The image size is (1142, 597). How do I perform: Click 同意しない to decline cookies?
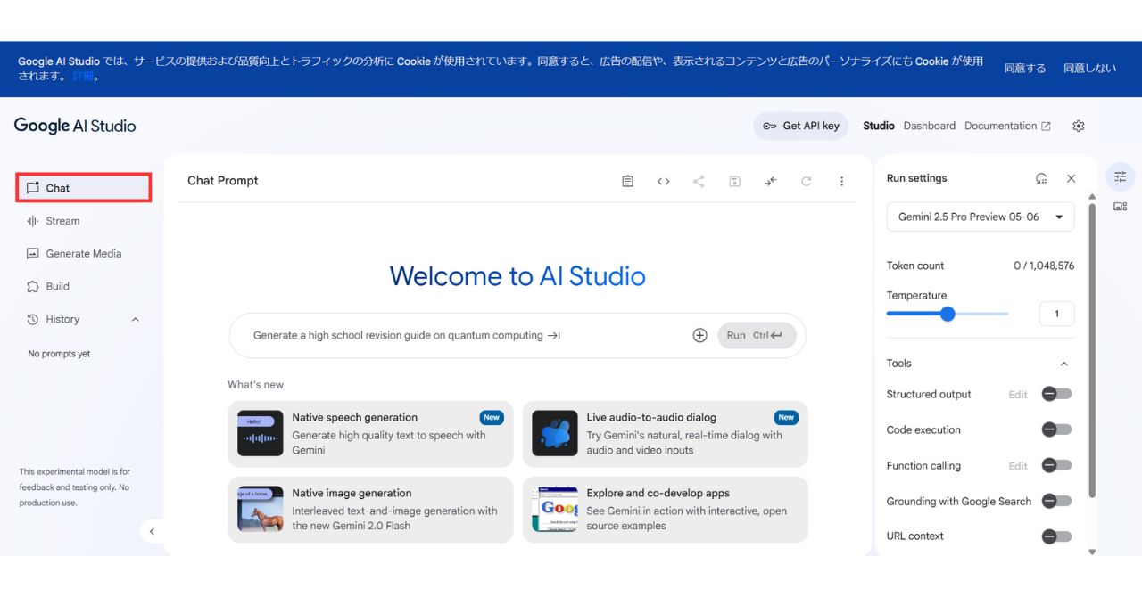pos(1089,69)
